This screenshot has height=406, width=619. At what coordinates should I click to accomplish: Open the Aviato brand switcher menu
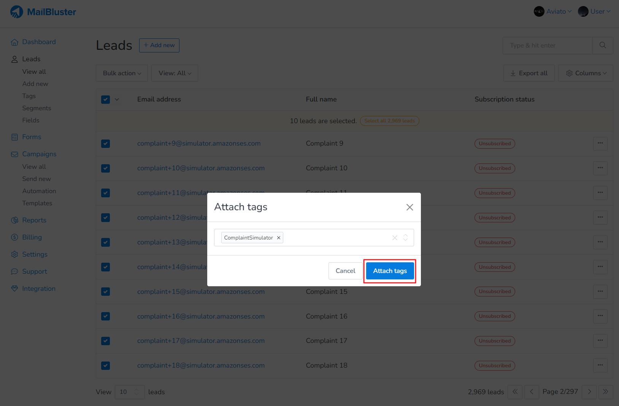[x=553, y=11]
